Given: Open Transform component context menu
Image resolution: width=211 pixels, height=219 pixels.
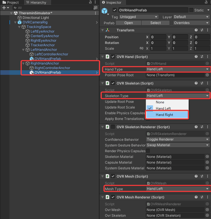Looking at the screenshot, I should pyautogui.click(x=208, y=30).
